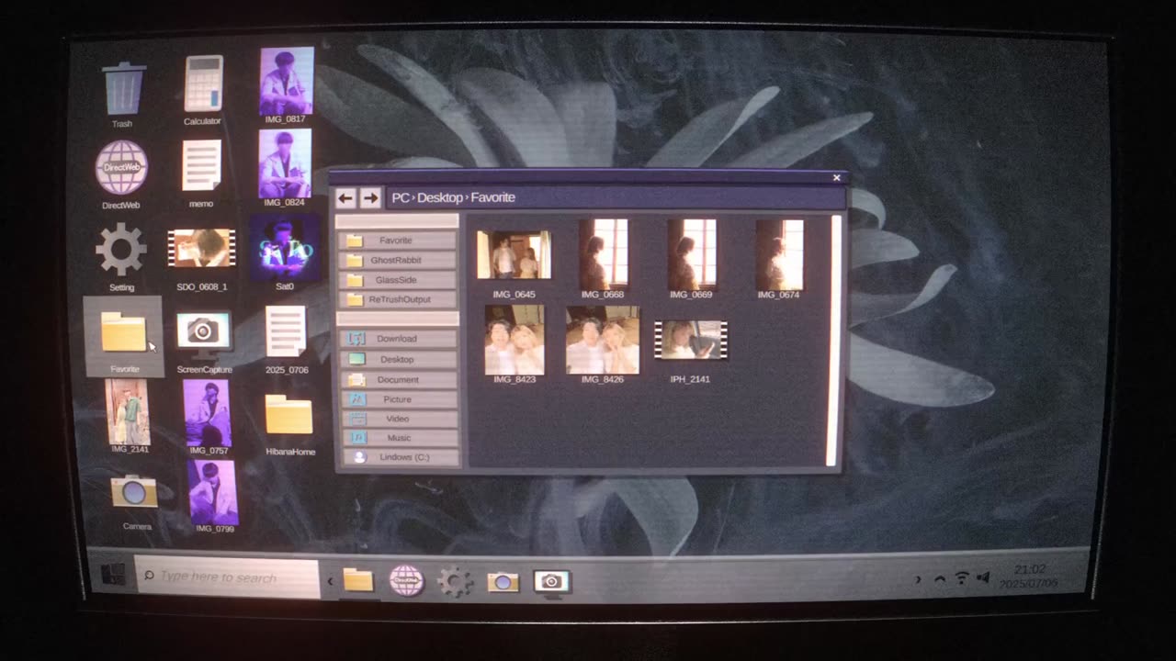1176x661 pixels.
Task: Select Download in the explorer sidebar
Action: [397, 339]
